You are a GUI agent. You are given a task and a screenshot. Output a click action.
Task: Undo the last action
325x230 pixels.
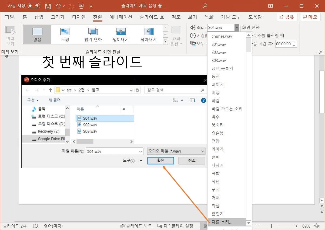58,6
